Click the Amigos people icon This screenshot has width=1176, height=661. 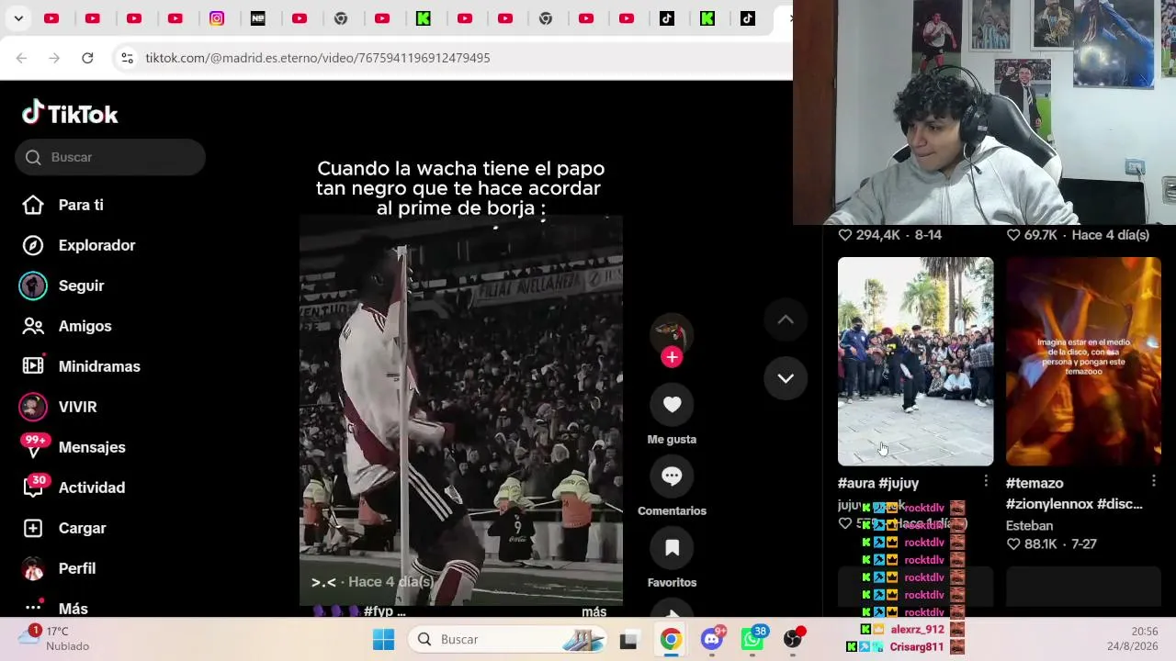click(33, 326)
